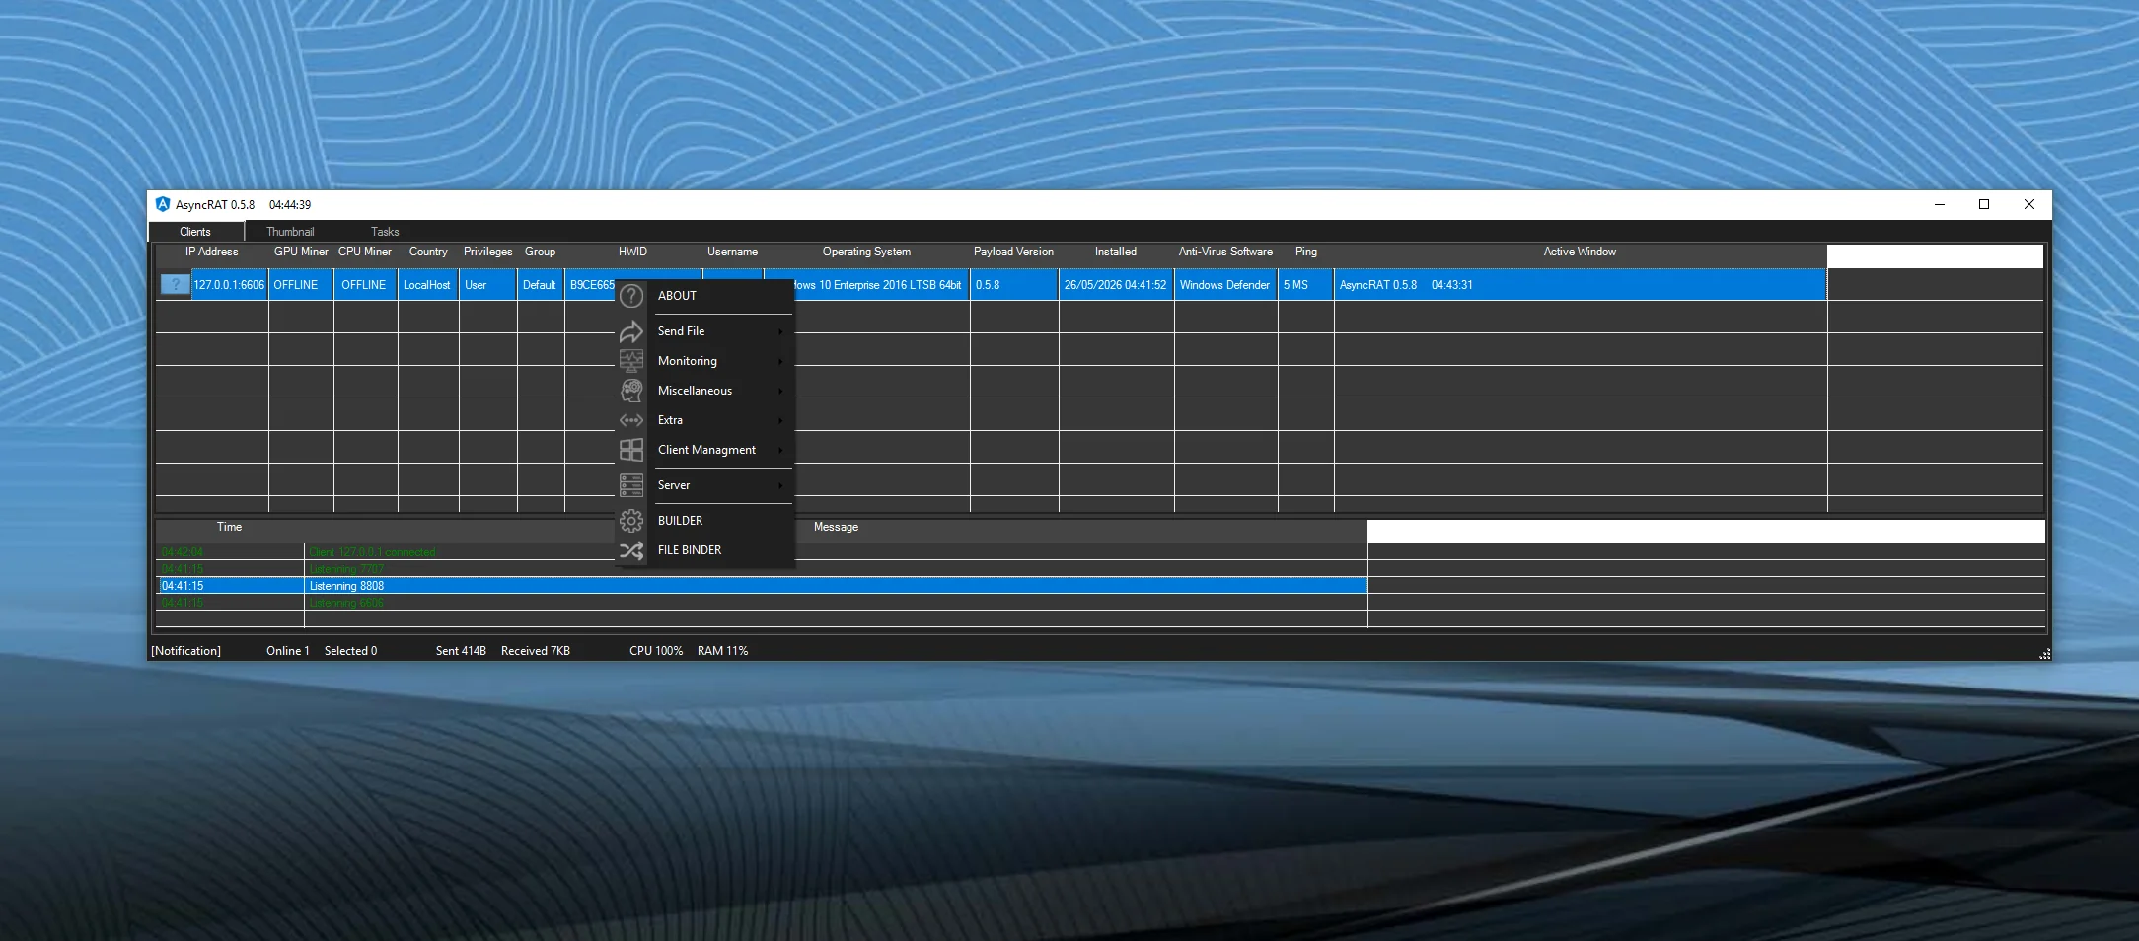This screenshot has width=2139, height=941.
Task: Select the Client 127.0.0.1 connected log entry
Action: (x=372, y=552)
